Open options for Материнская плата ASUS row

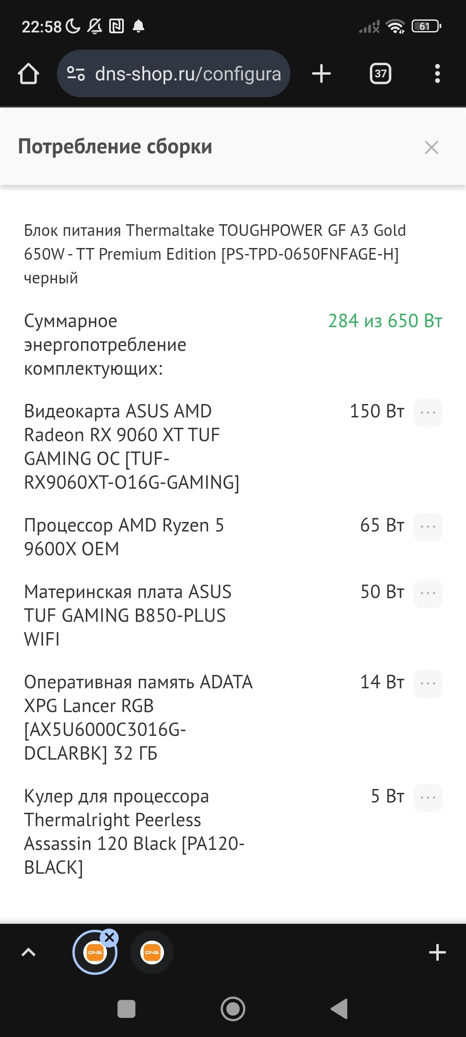click(428, 593)
